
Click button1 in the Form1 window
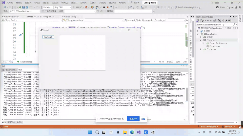coord(48,37)
